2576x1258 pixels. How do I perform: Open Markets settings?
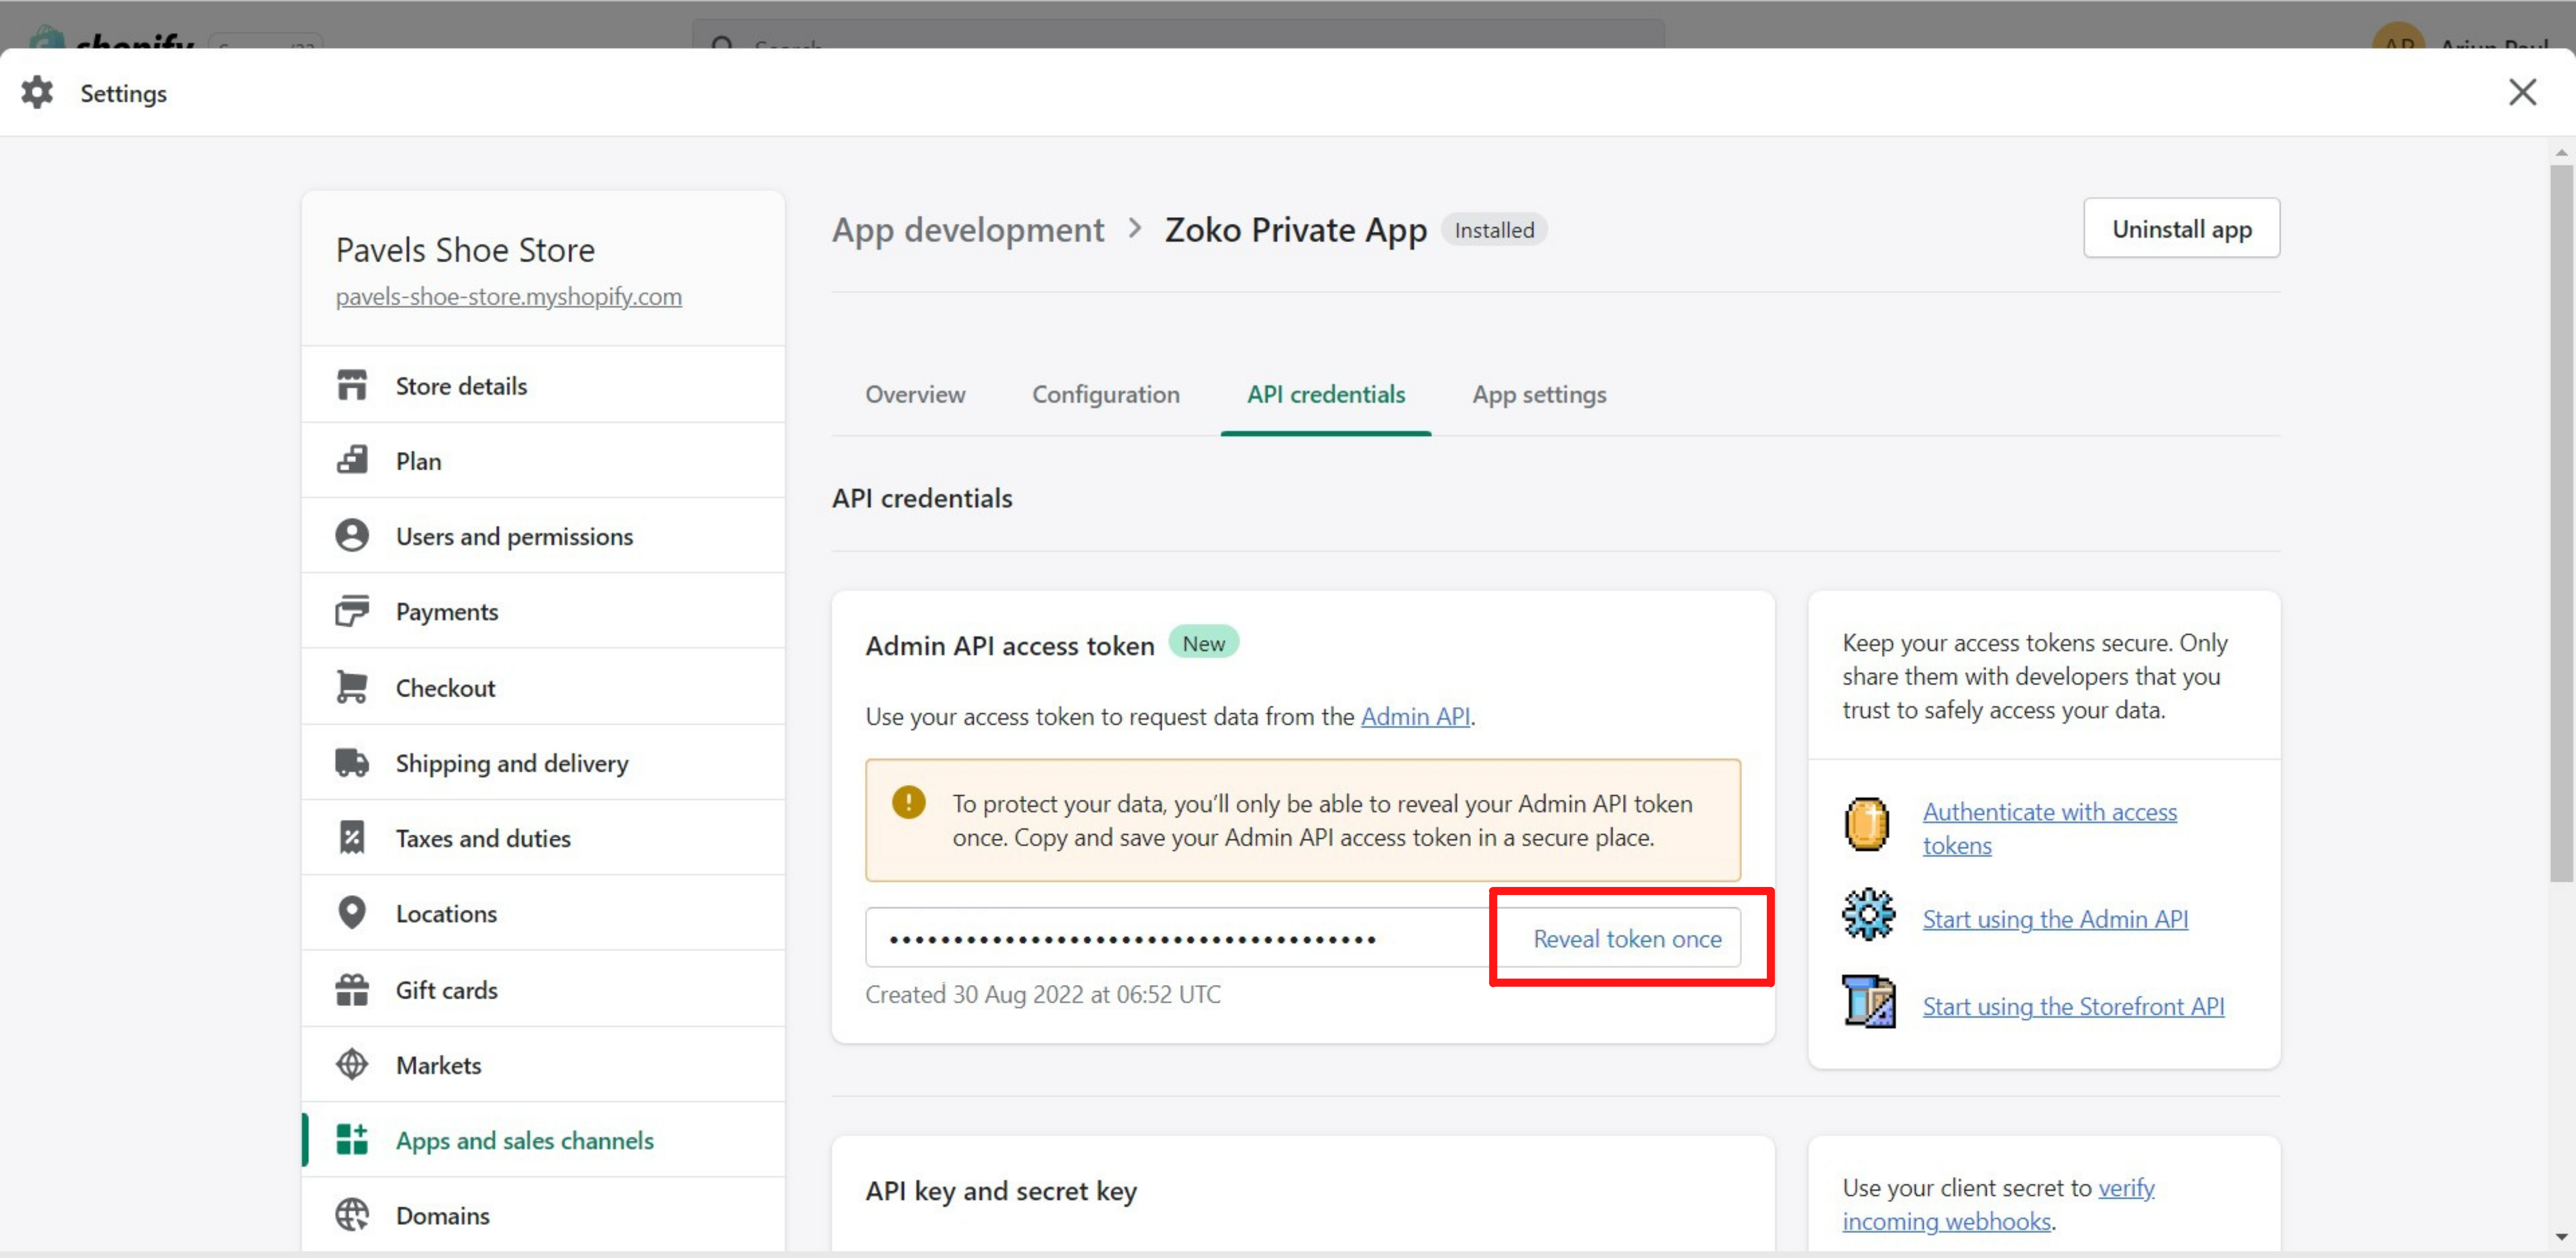[543, 1064]
